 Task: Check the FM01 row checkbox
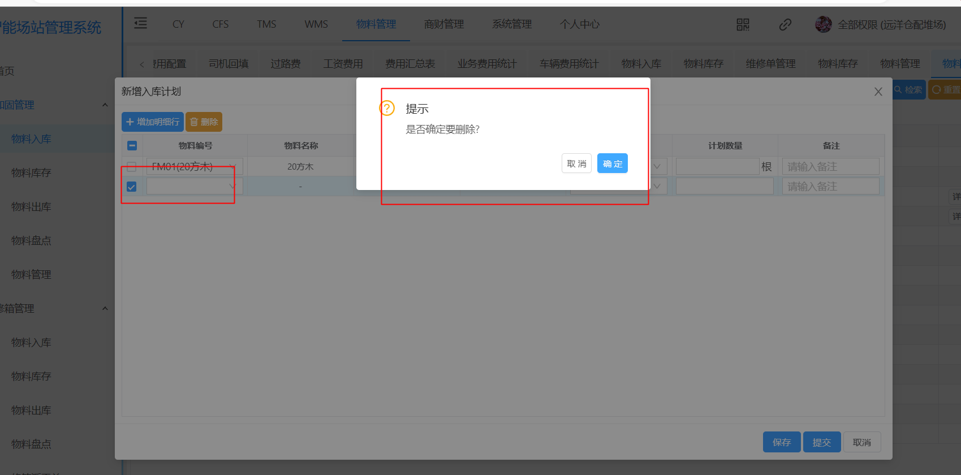click(132, 167)
